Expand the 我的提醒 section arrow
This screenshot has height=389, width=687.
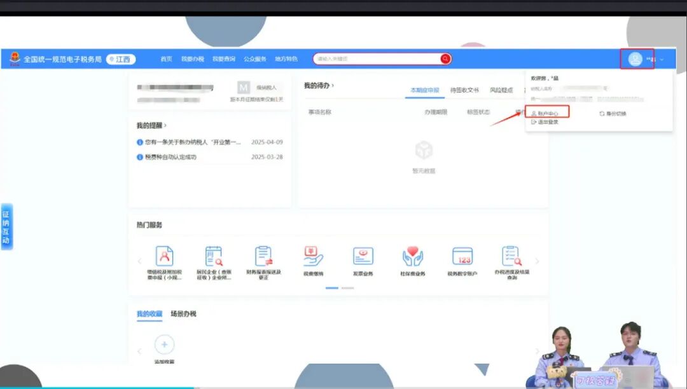coord(165,125)
